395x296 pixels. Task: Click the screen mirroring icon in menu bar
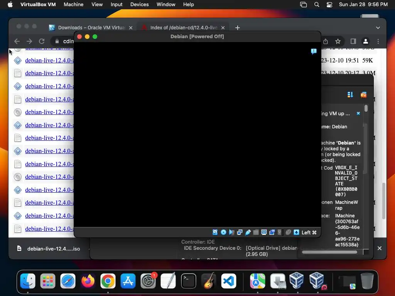(303, 5)
